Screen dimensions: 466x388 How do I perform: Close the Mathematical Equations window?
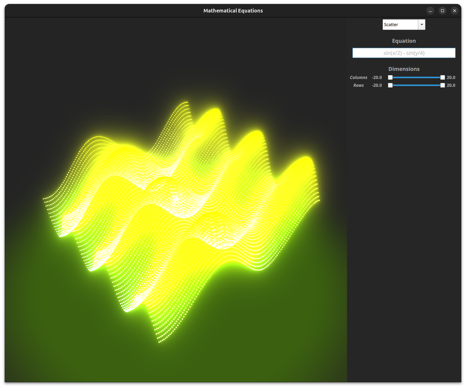(x=454, y=11)
